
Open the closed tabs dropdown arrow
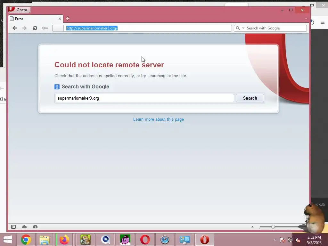pos(306,19)
